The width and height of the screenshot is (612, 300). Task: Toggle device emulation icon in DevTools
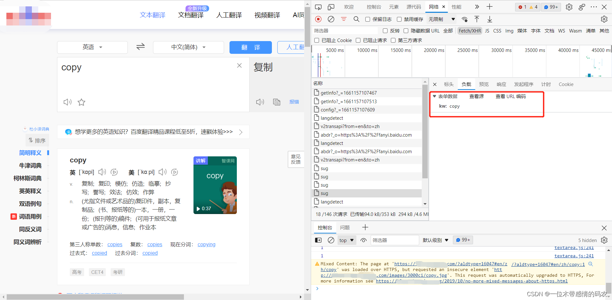point(331,7)
